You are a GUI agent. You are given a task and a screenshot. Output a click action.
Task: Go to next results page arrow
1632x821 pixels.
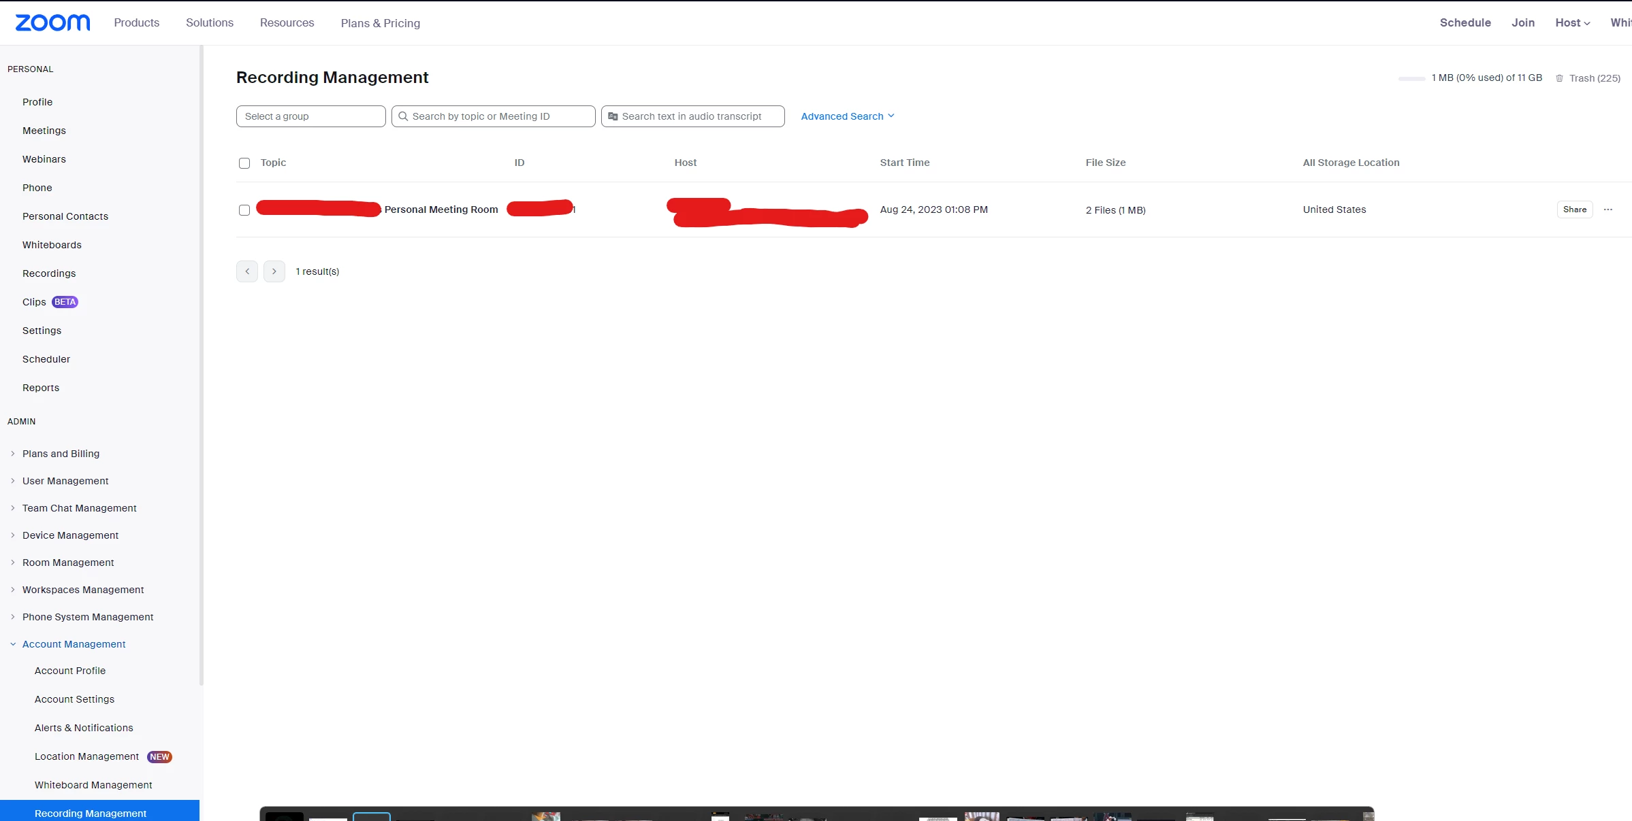pos(274,271)
